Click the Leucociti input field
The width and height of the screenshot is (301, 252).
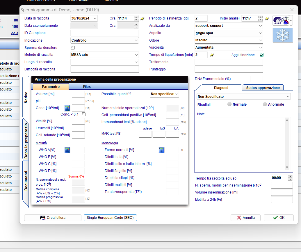(78, 128)
